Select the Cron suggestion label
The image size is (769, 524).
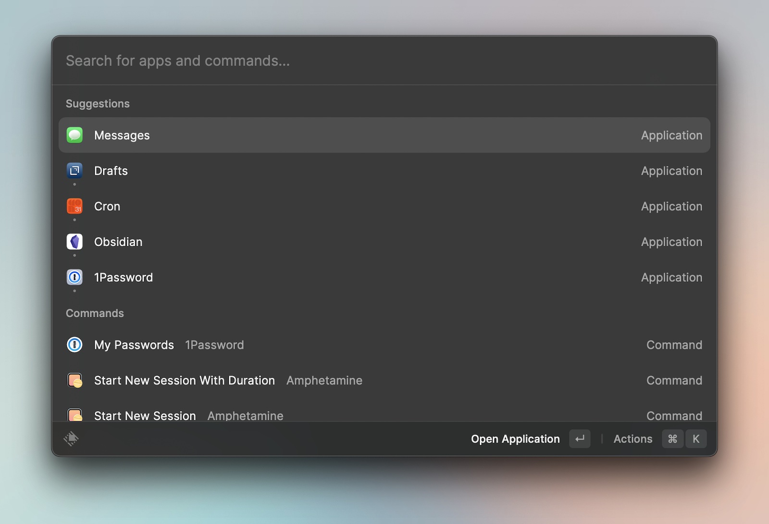click(x=107, y=207)
